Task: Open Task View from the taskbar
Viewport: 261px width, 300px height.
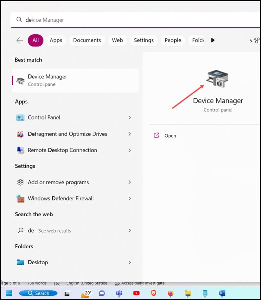Action: [x=67, y=293]
